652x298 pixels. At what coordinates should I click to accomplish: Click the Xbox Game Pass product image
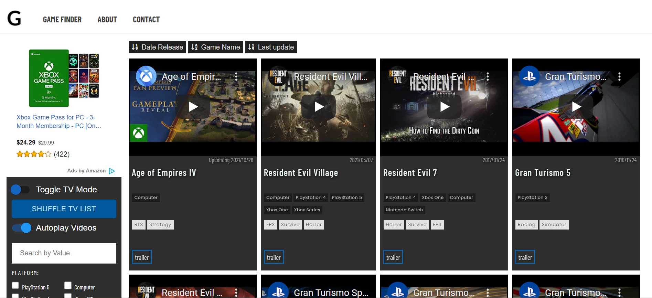tap(64, 78)
